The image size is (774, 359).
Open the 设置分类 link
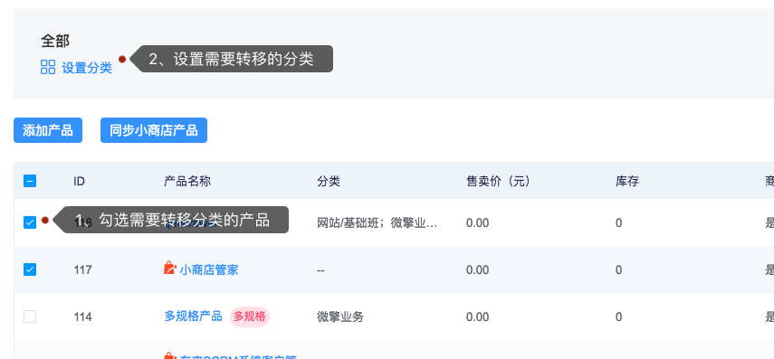[87, 68]
